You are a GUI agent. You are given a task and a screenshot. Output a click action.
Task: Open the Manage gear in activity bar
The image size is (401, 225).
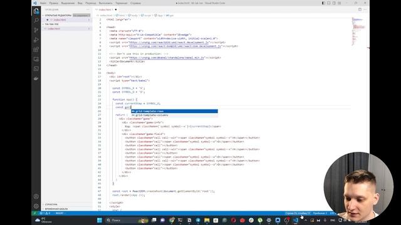pos(36,206)
